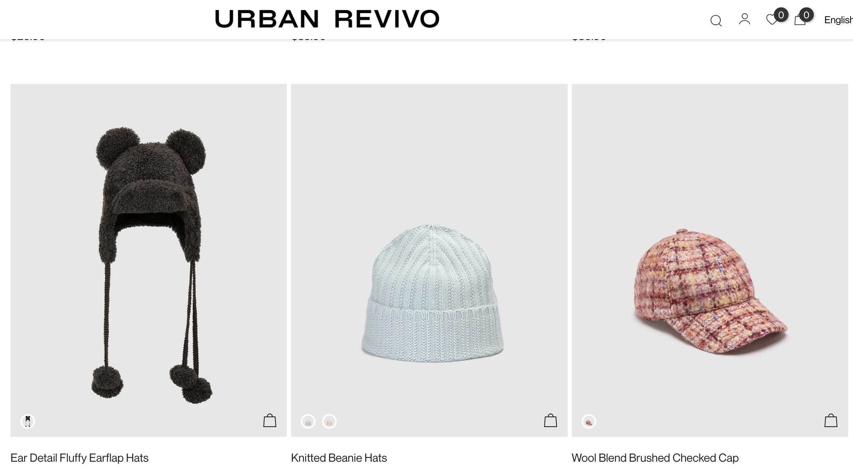Image resolution: width=853 pixels, height=467 pixels.
Task: Open the shopping bag cart icon
Action: coord(800,20)
